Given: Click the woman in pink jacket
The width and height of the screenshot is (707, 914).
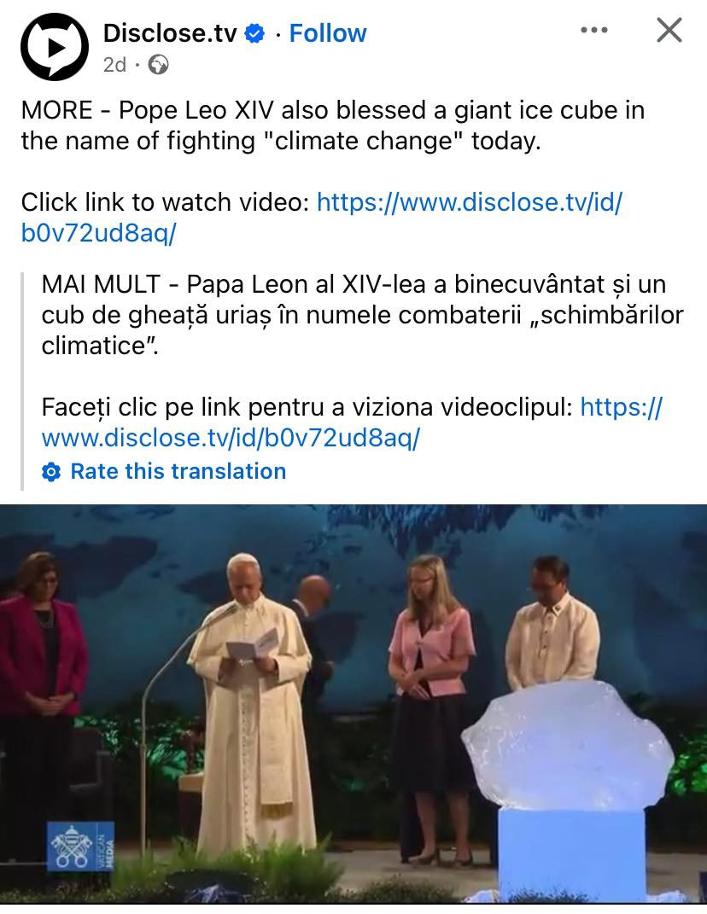Looking at the screenshot, I should pos(431,707).
